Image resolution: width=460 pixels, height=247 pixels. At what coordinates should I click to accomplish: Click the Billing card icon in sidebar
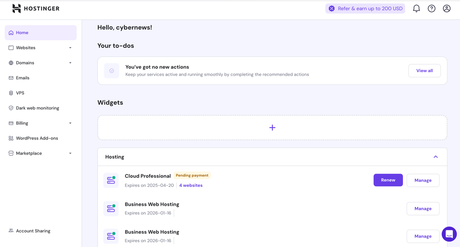(11, 123)
